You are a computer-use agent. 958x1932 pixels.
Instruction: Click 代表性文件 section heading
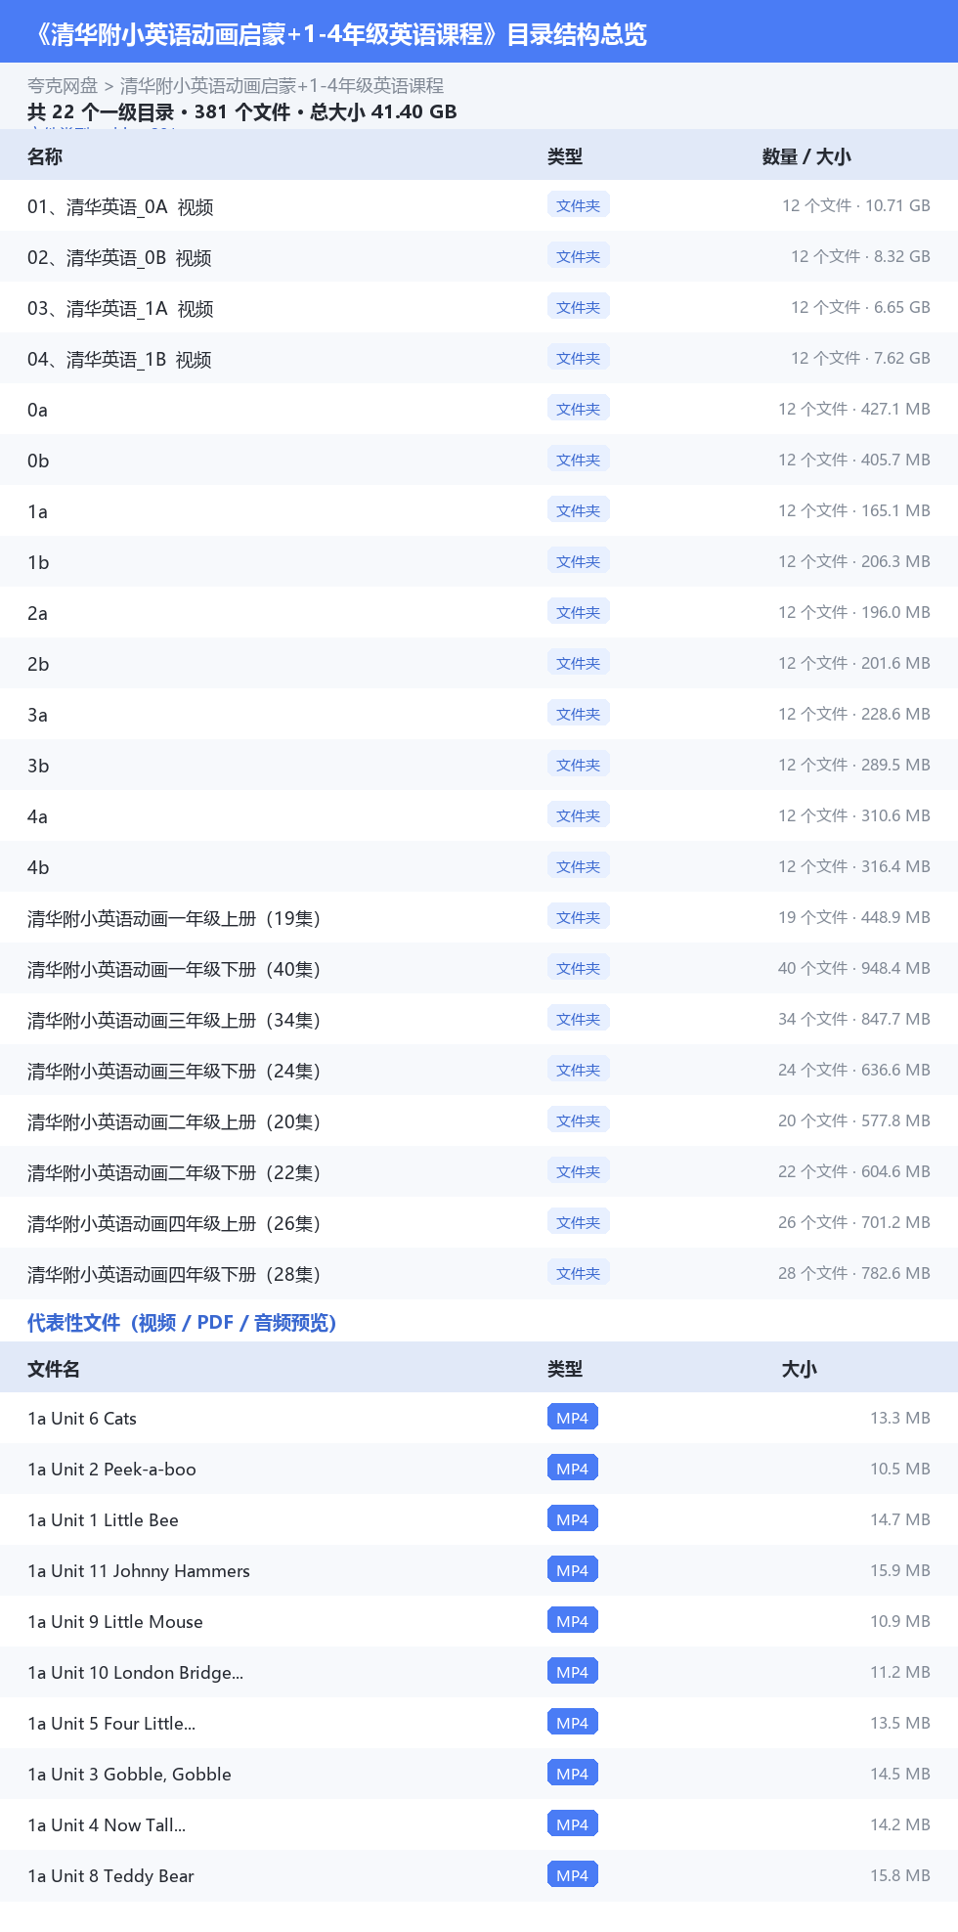tap(182, 1323)
